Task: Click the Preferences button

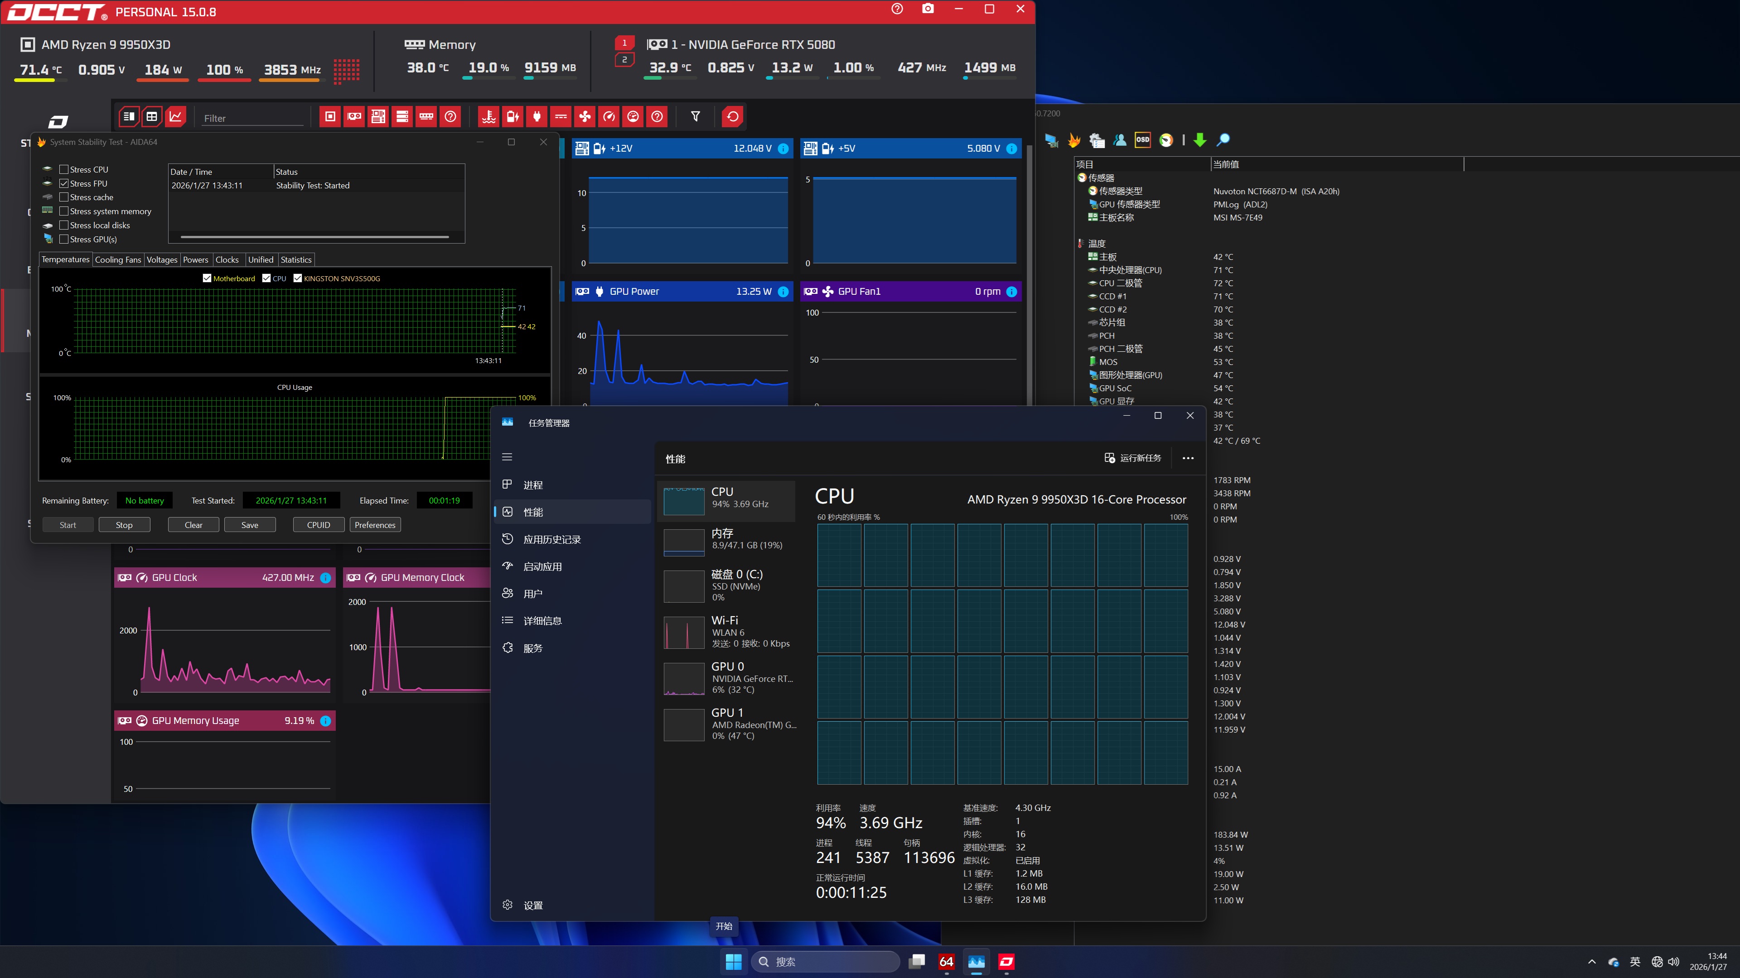Action: tap(375, 525)
